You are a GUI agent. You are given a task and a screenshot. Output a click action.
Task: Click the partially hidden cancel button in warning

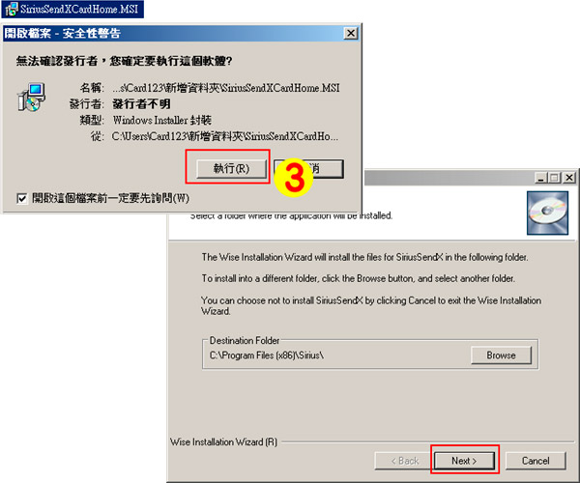(x=329, y=169)
